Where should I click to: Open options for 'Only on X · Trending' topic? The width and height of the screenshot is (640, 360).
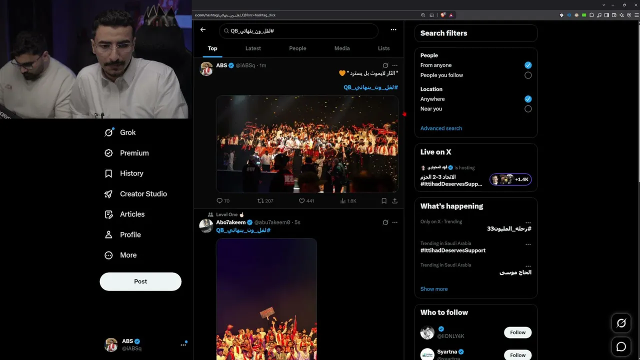click(x=528, y=222)
